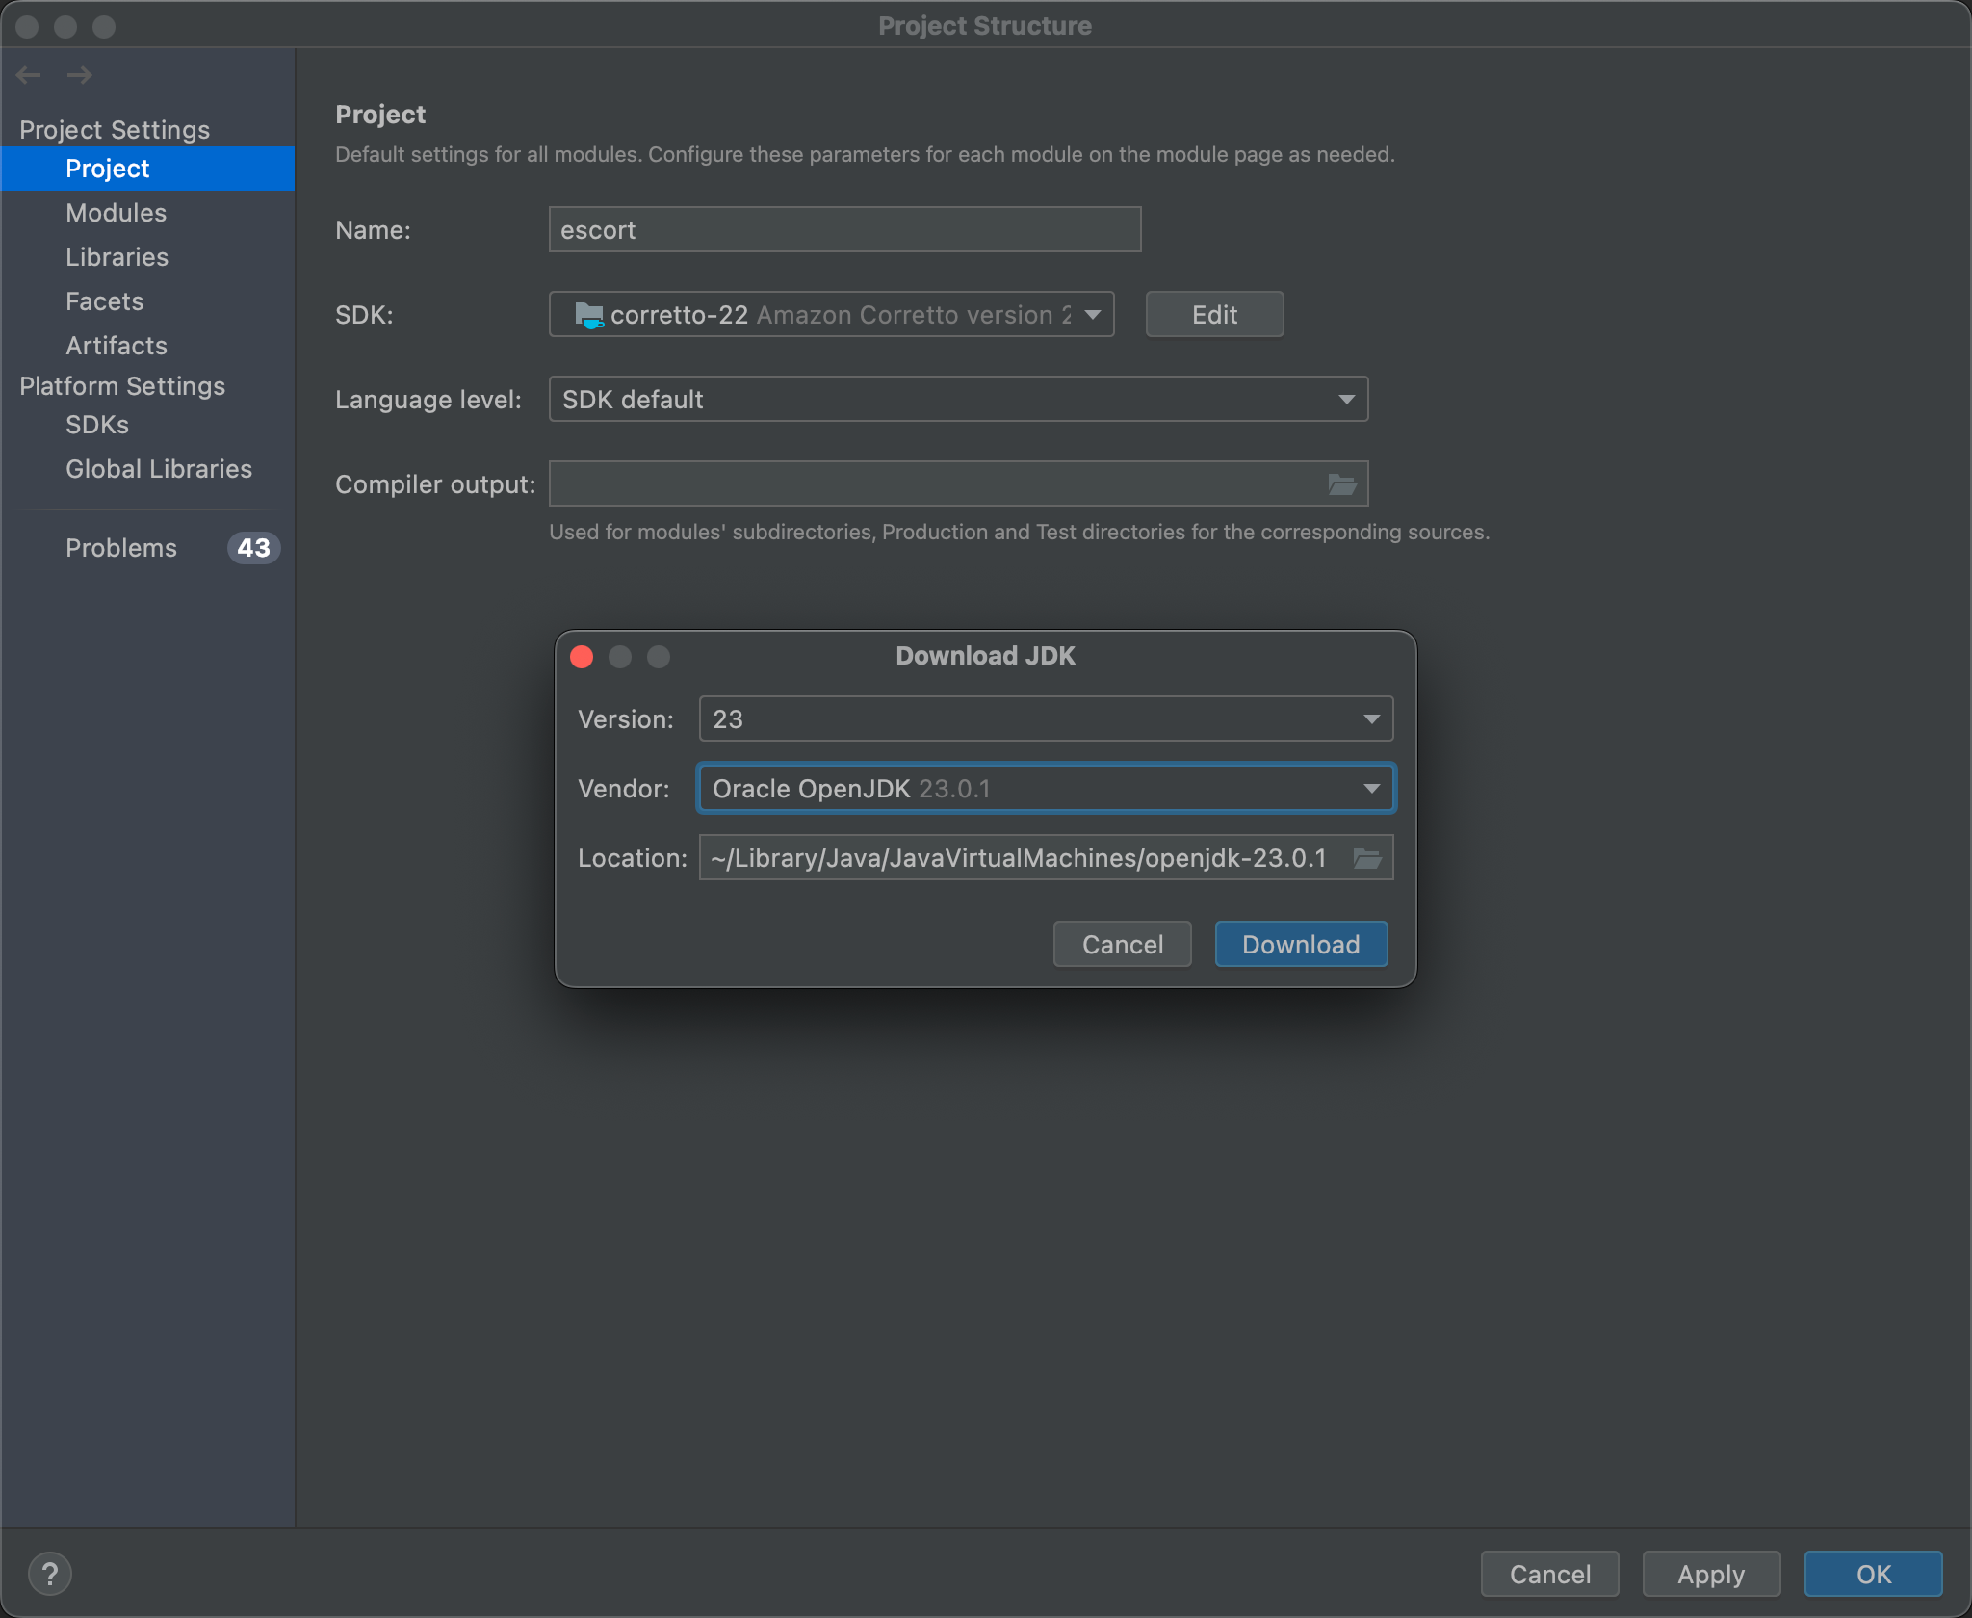1972x1618 pixels.
Task: Click the project Name field containing escort
Action: tap(843, 229)
